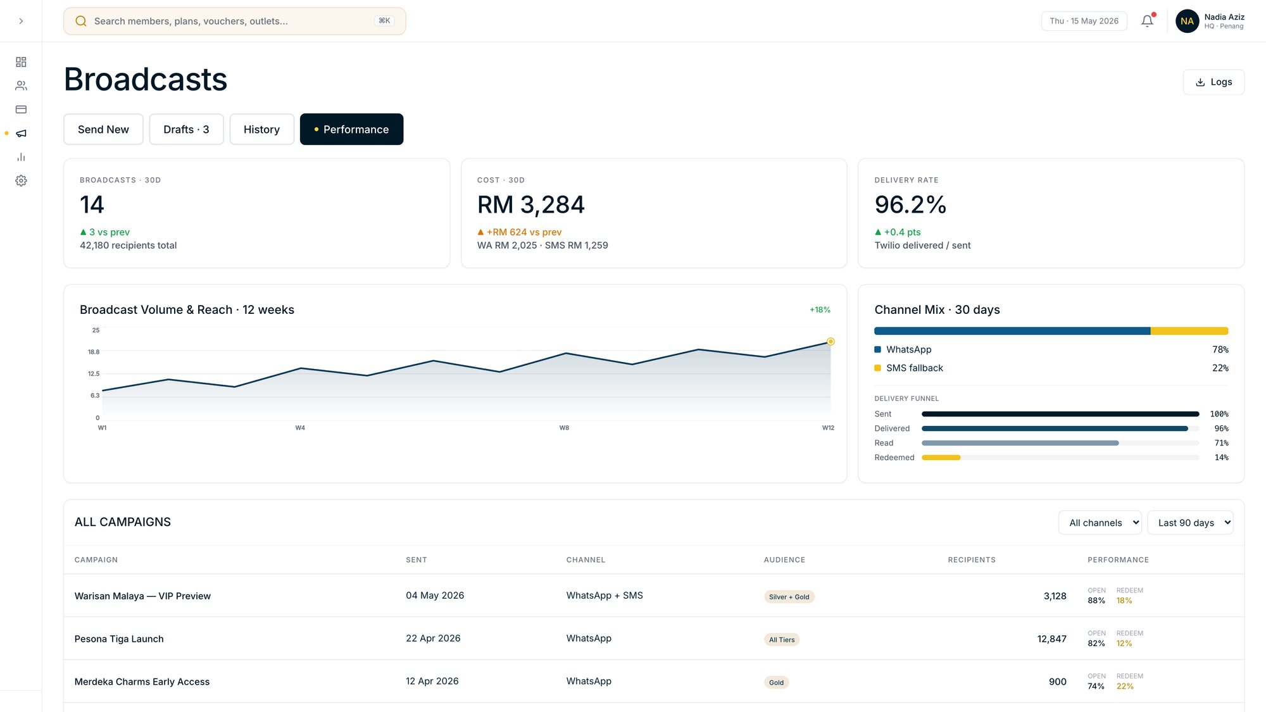This screenshot has width=1266, height=712.
Task: Click the RM 3,284 cost value
Action: click(530, 204)
